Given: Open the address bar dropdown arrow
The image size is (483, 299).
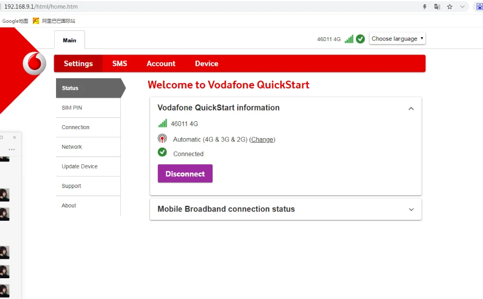Looking at the screenshot, I should pos(462,6).
